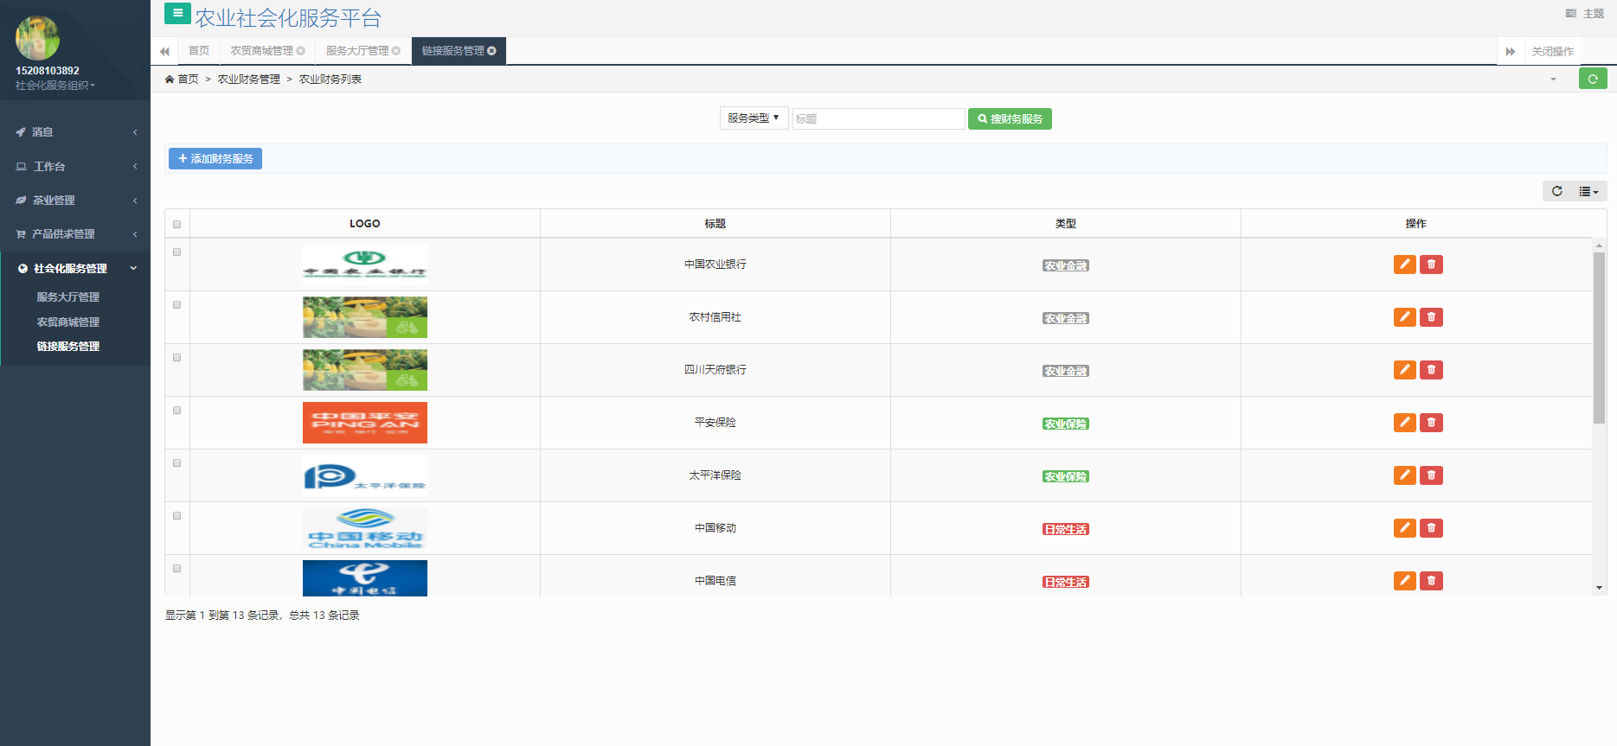Switch to the 服务大厅管理 tab

click(x=356, y=51)
